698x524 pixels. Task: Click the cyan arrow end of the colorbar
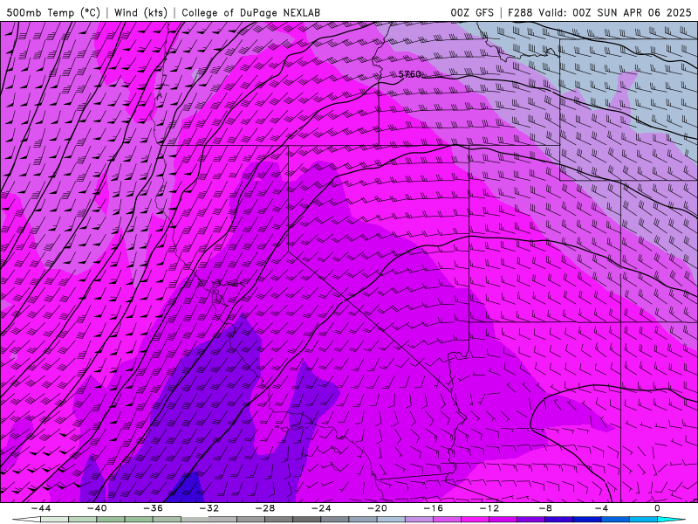[672, 520]
